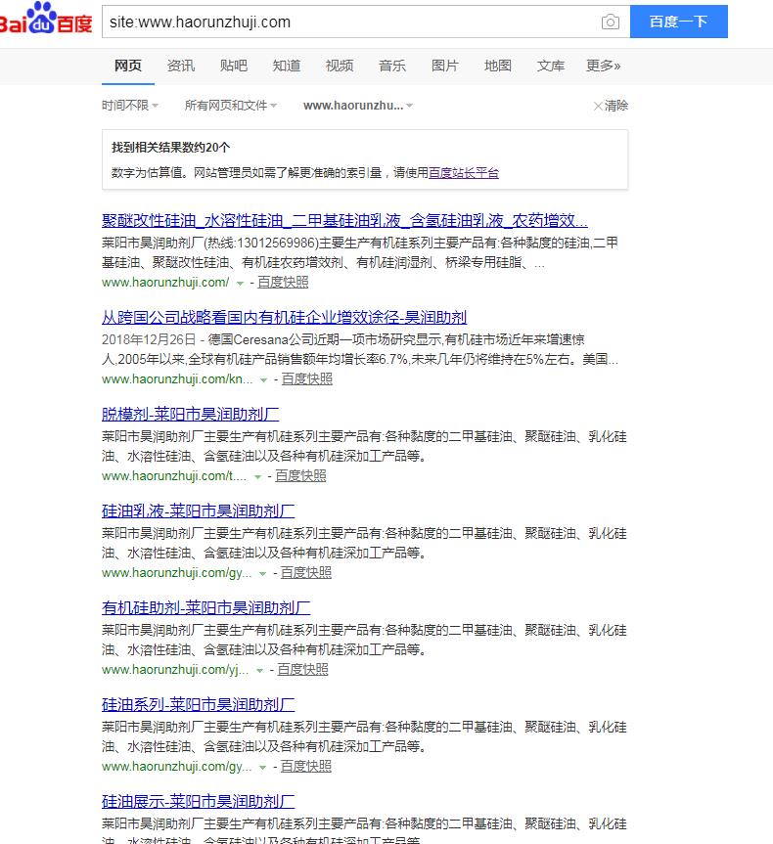The width and height of the screenshot is (773, 844).
Task: Open the 时间不限 time filter dropdown
Action: tap(130, 106)
